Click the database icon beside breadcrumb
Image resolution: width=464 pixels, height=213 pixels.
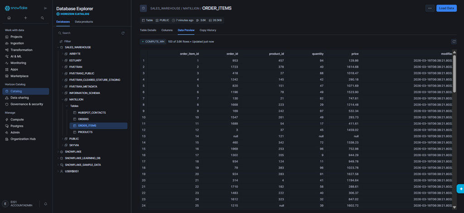(143, 8)
